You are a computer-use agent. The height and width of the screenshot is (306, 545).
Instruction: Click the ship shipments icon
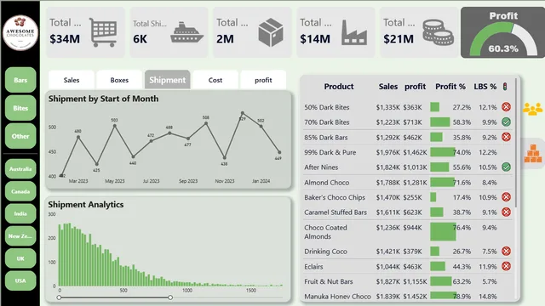(186, 32)
